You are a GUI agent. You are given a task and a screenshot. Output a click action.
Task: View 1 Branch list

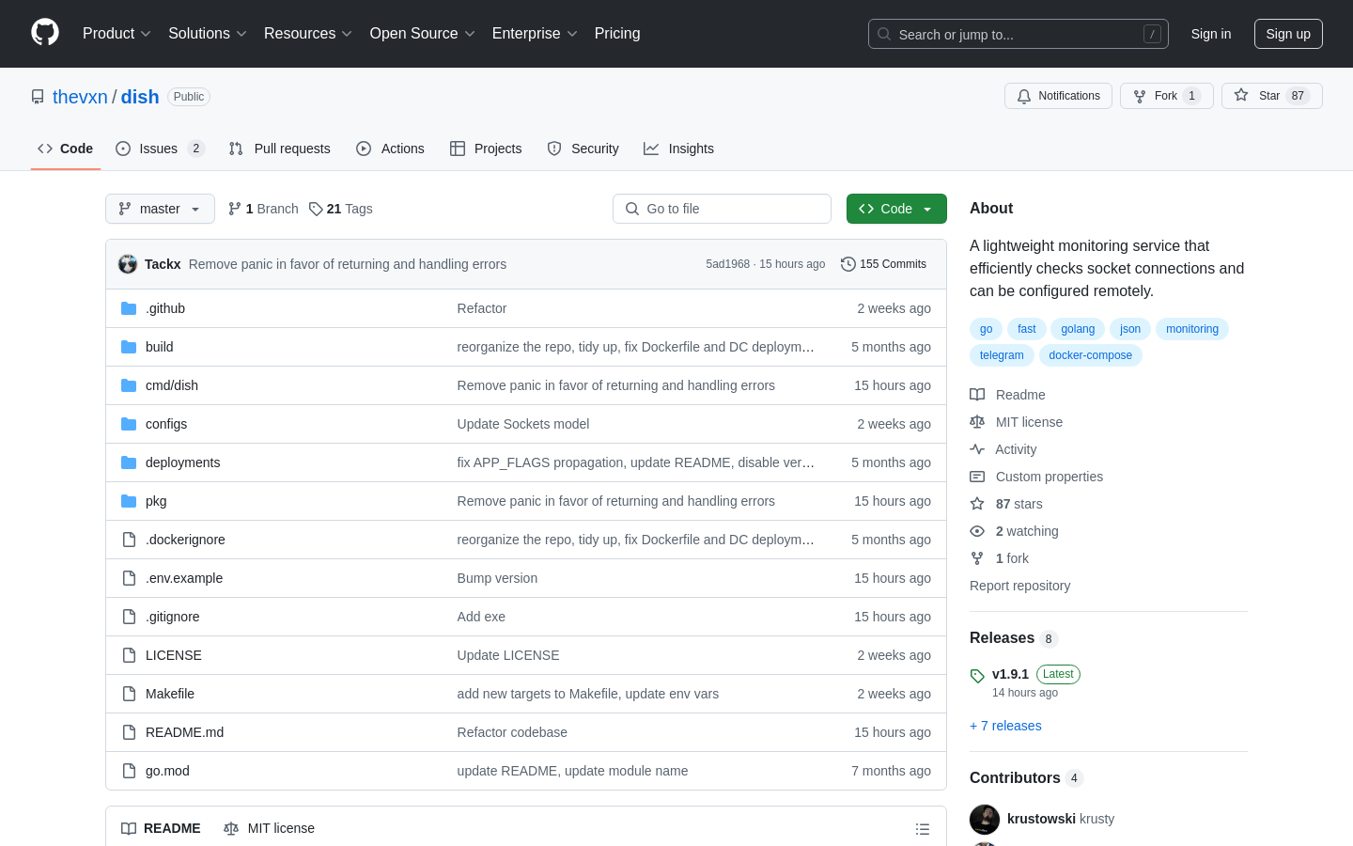point(263,209)
